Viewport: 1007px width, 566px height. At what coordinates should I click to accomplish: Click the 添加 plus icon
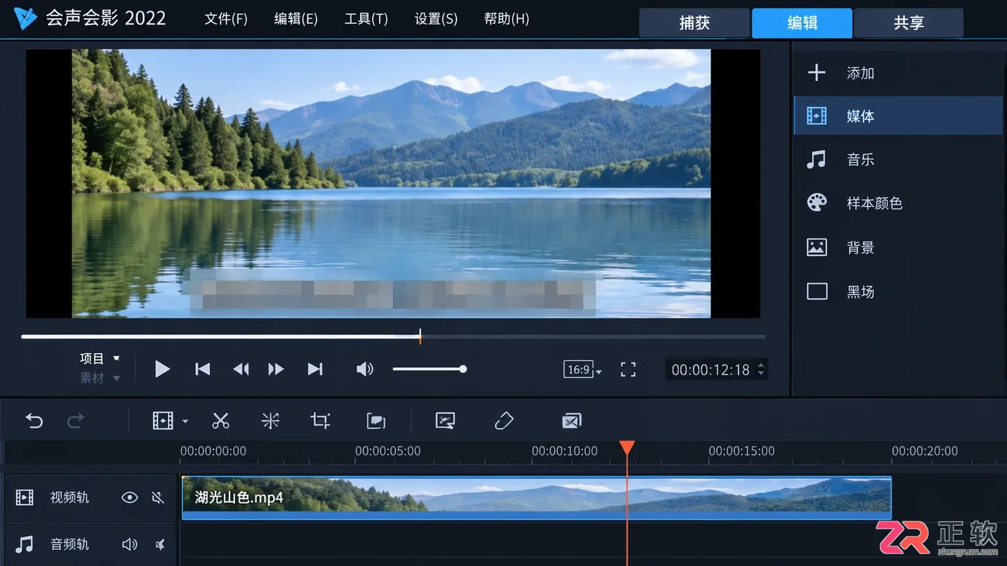pyautogui.click(x=816, y=73)
